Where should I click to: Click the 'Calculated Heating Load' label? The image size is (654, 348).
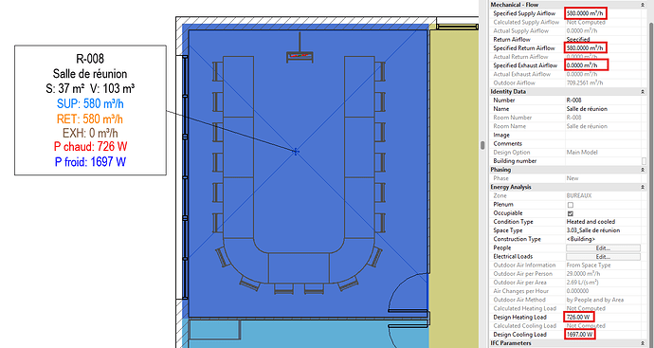click(525, 308)
